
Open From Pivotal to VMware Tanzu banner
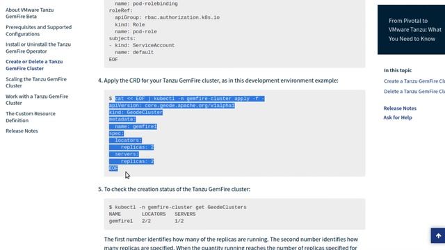pyautogui.click(x=411, y=29)
